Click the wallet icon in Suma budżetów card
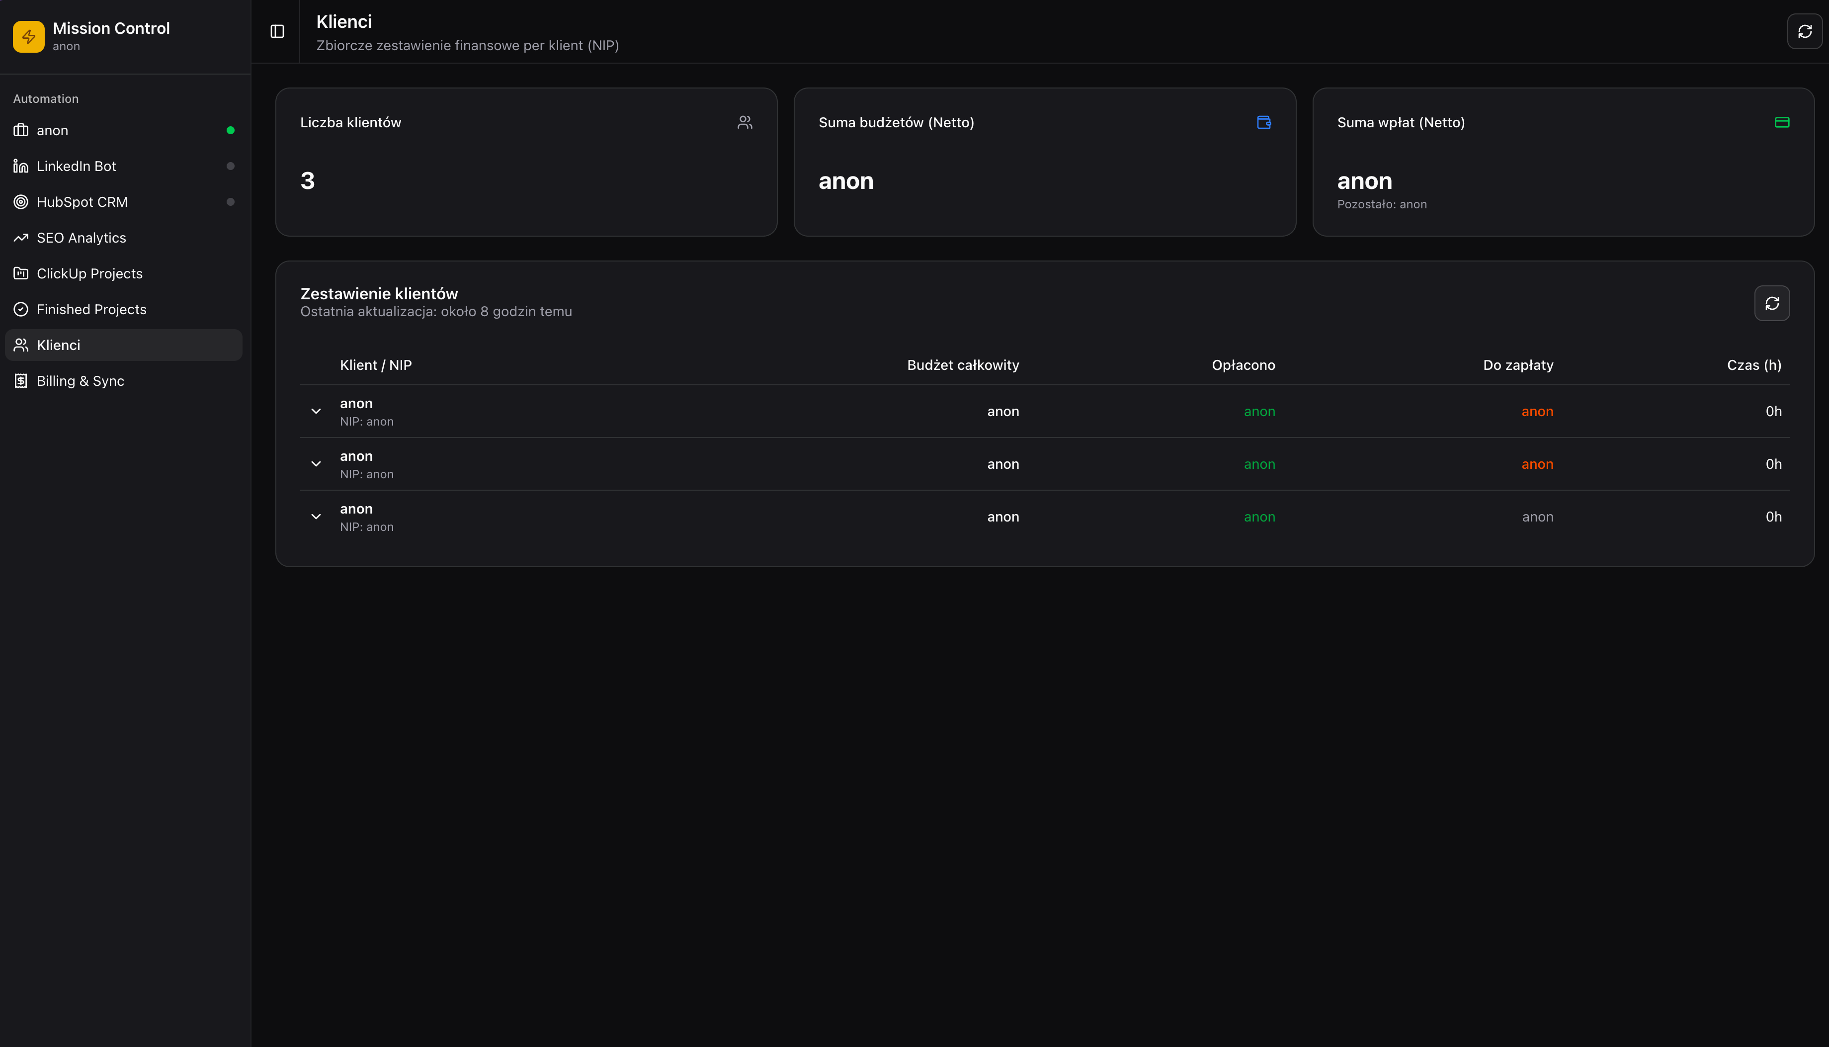The image size is (1829, 1047). point(1263,122)
